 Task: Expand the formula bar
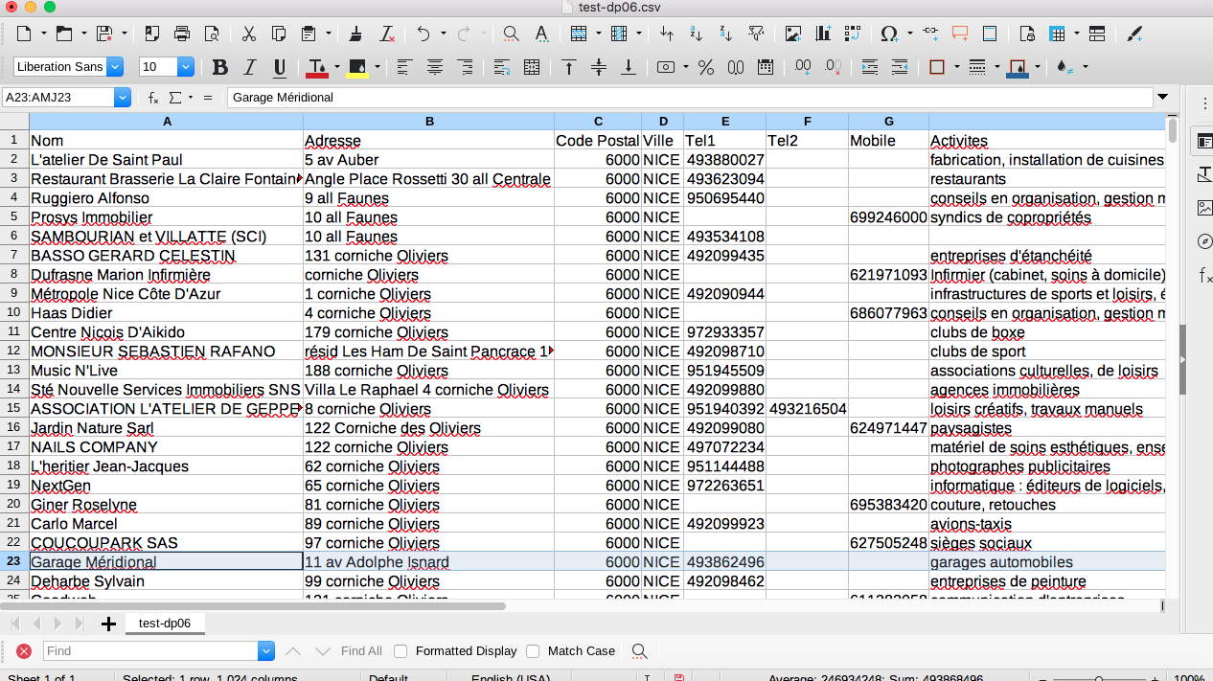(x=1163, y=97)
